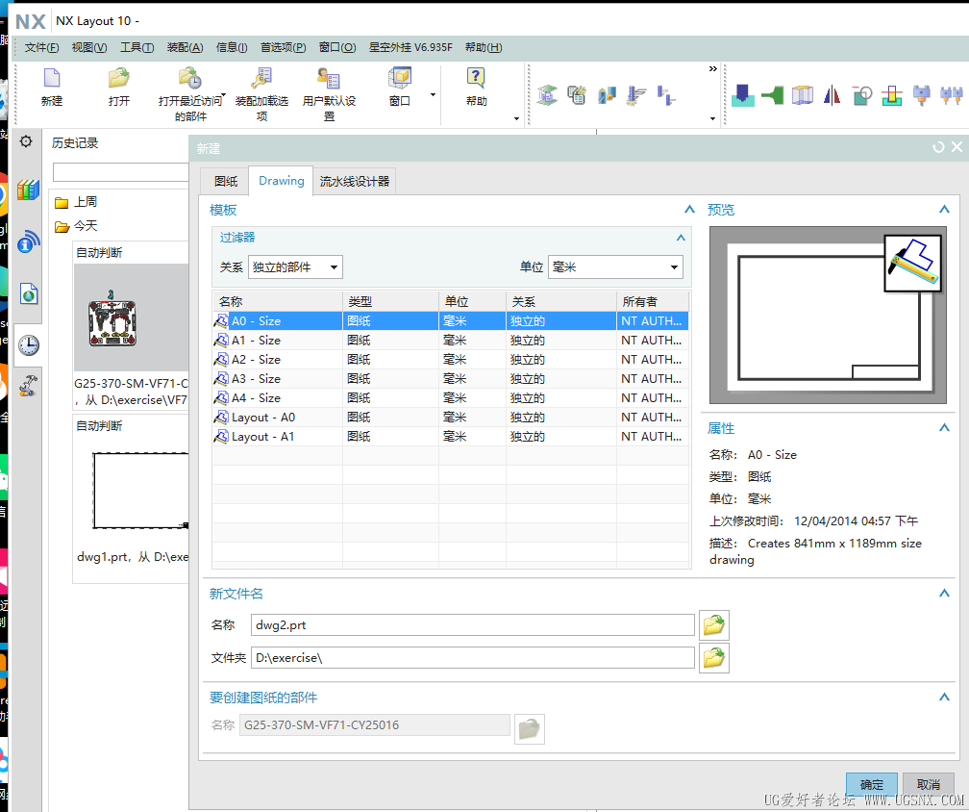Collapse the 要创建图纸的部件 section
This screenshot has width=969, height=812.
[944, 698]
